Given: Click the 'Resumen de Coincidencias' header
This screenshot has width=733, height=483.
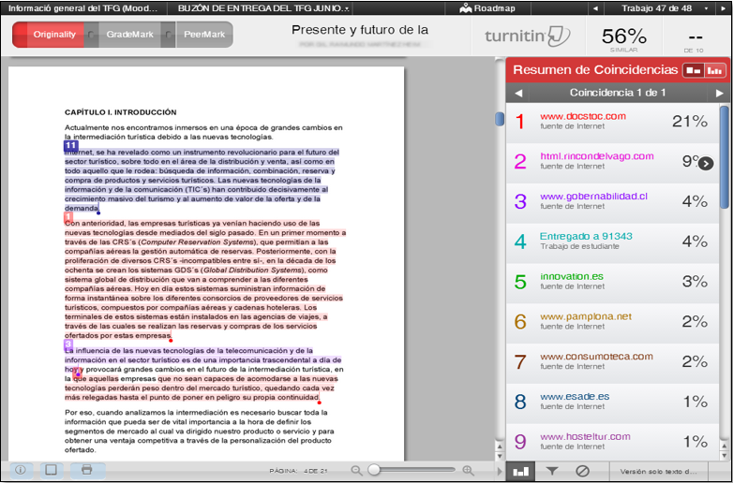Looking at the screenshot, I should [x=595, y=70].
